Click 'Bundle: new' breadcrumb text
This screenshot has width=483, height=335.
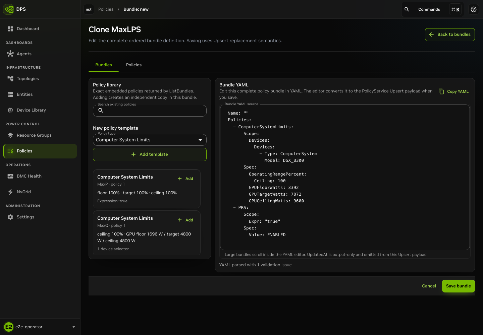coord(136,9)
